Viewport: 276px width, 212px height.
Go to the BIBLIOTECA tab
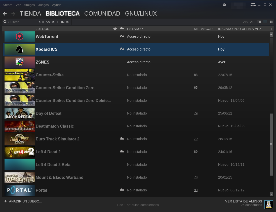pyautogui.click(x=63, y=14)
